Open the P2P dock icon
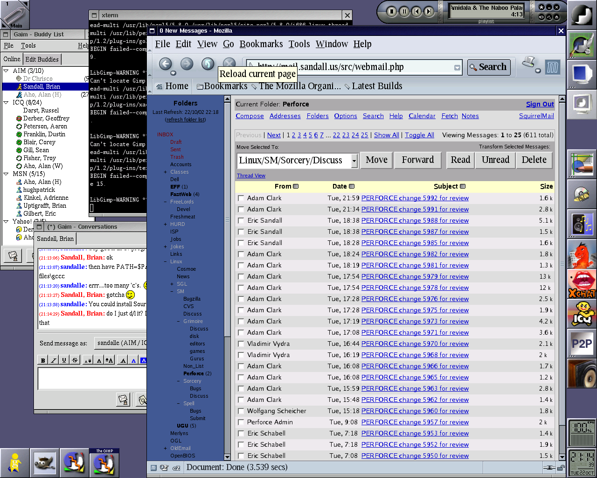Image resolution: width=597 pixels, height=478 pixels. [582, 344]
